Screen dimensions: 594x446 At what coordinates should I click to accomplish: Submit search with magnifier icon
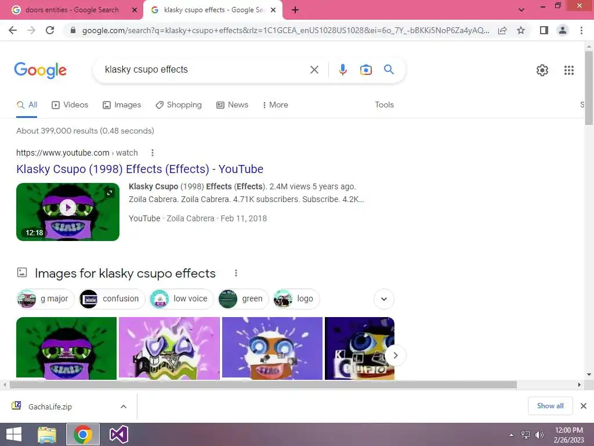coord(389,70)
